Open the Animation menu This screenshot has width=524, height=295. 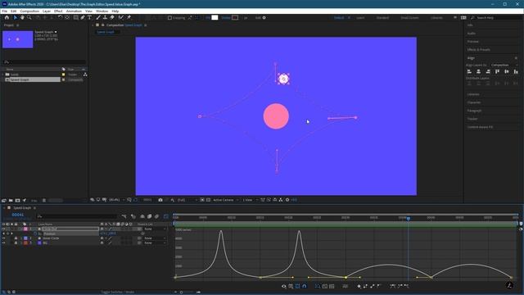(x=74, y=11)
